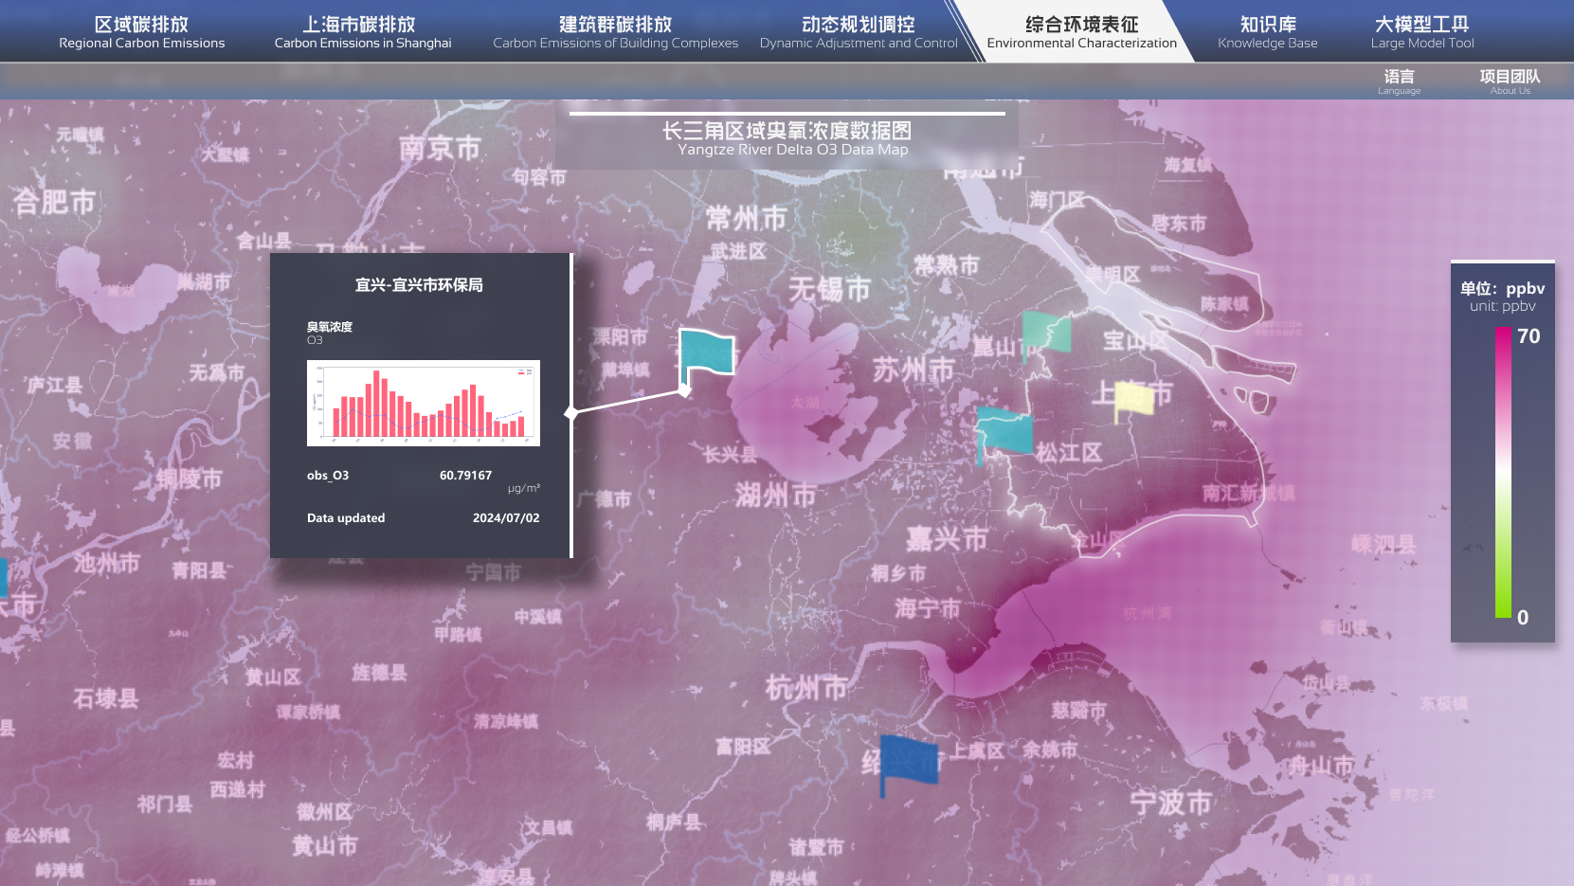Open the Language selector
Image resolution: width=1574 pixels, height=886 pixels.
pyautogui.click(x=1399, y=81)
